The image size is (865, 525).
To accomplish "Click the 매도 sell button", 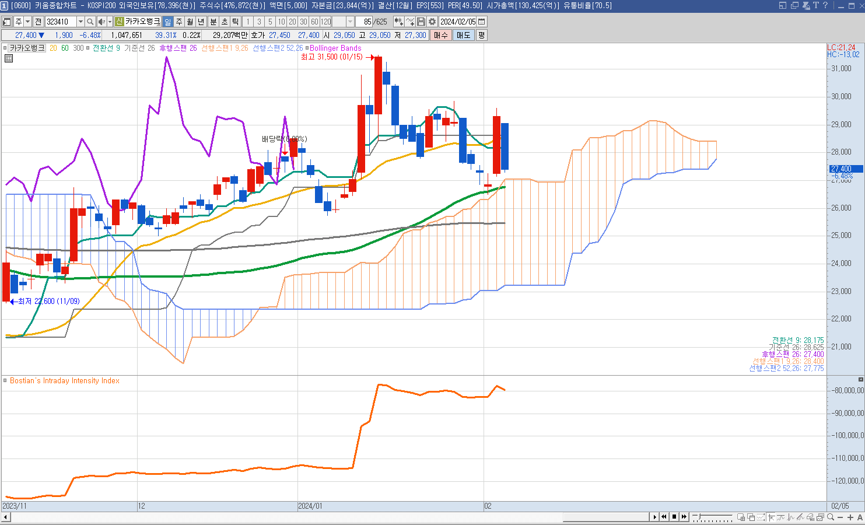I will tap(464, 35).
